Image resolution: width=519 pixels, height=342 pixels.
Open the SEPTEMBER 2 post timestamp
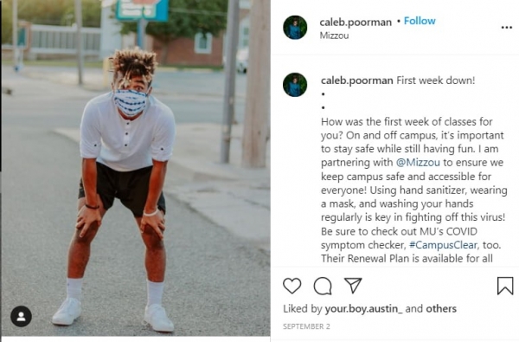(306, 326)
